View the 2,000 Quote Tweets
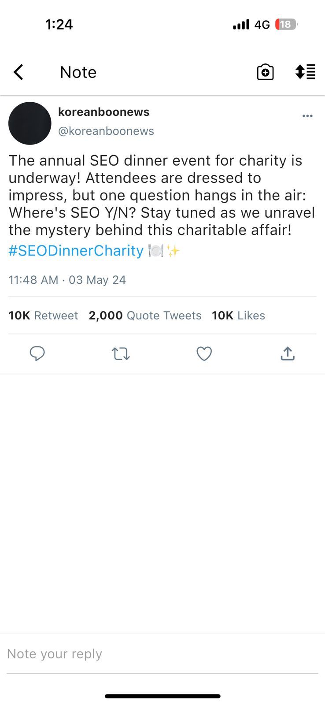325x705 pixels. [145, 315]
